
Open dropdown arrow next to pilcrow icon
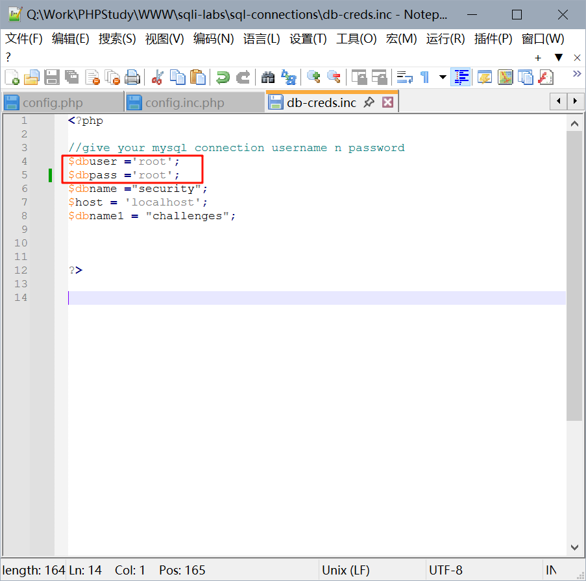coord(443,78)
